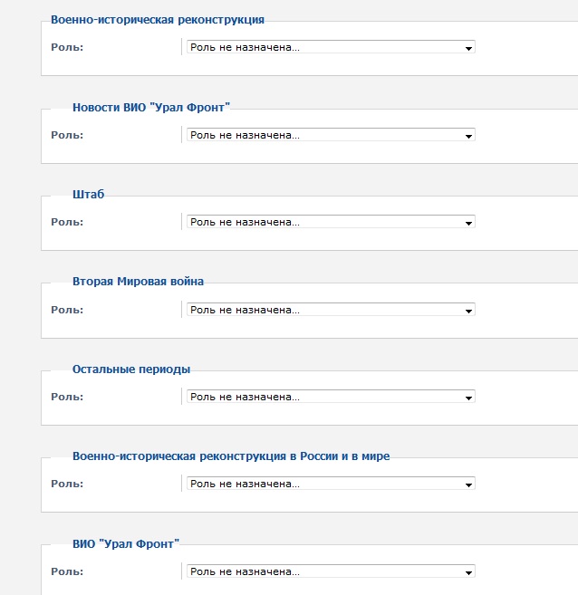Screen dimensions: 578x595
Task: Click the Роль label in the Штаб section
Action: click(67, 222)
